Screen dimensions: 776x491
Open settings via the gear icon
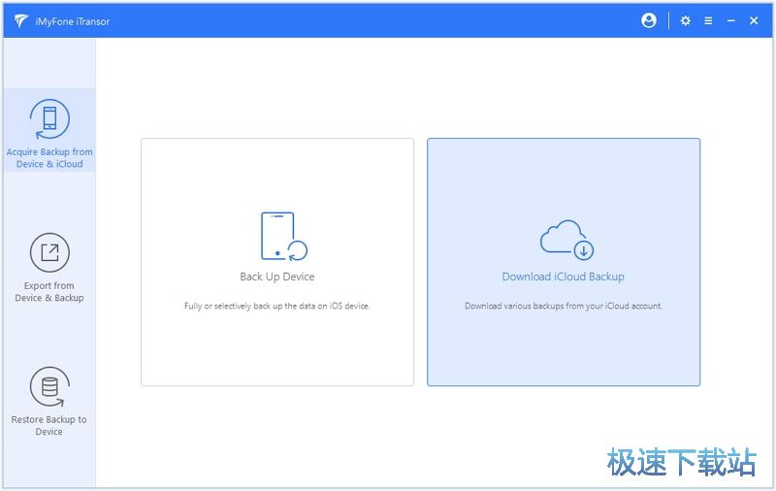pos(686,20)
